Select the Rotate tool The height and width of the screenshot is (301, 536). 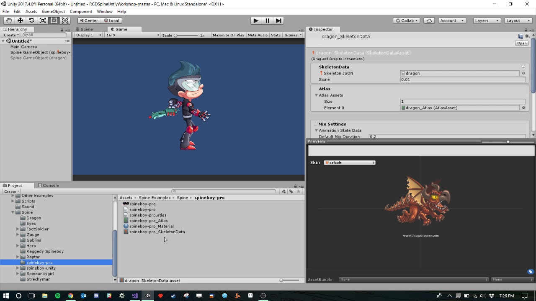click(31, 20)
